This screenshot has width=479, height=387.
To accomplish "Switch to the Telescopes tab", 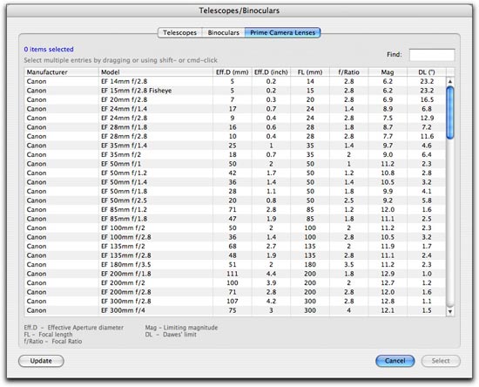I will tap(179, 33).
